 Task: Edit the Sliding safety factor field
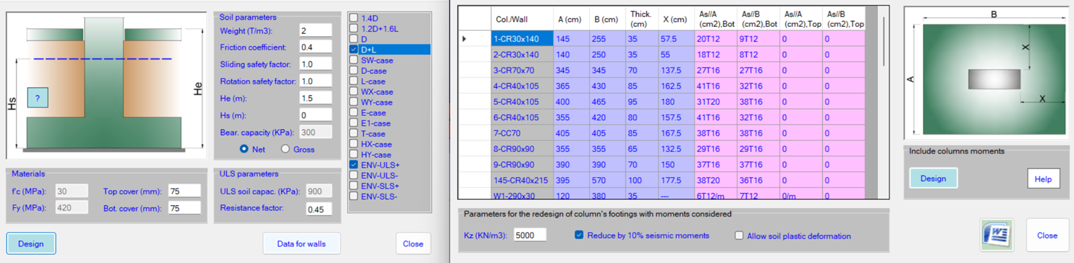click(316, 64)
